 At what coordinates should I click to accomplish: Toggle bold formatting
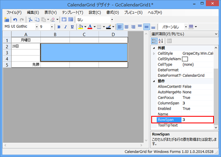(x=59, y=27)
